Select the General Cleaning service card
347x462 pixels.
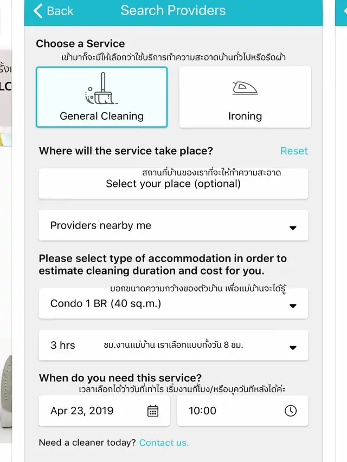point(102,97)
